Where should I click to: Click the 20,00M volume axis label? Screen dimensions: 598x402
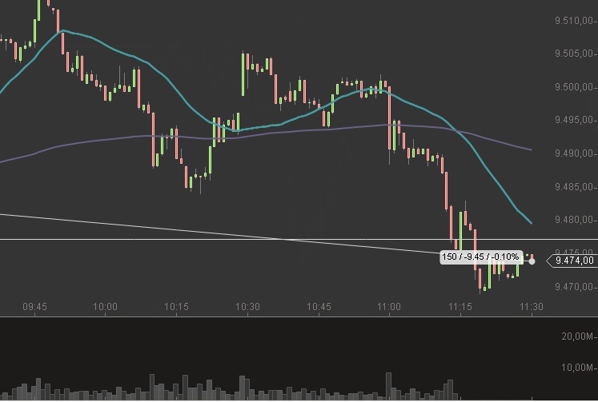click(578, 336)
